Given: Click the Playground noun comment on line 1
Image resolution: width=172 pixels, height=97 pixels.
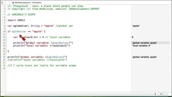Looking at the screenshot, I should click(x=45, y=6).
